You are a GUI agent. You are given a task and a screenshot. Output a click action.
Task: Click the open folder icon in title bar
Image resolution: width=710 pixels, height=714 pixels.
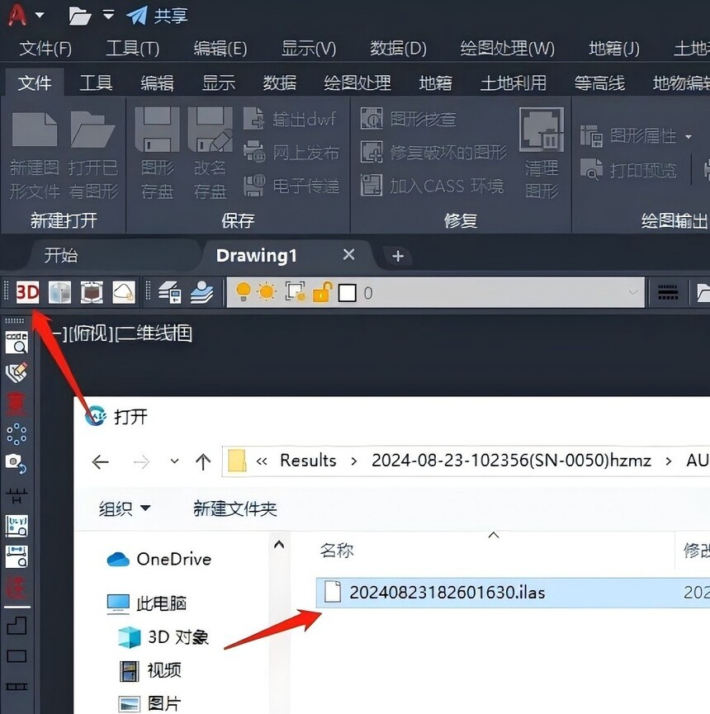(80, 16)
